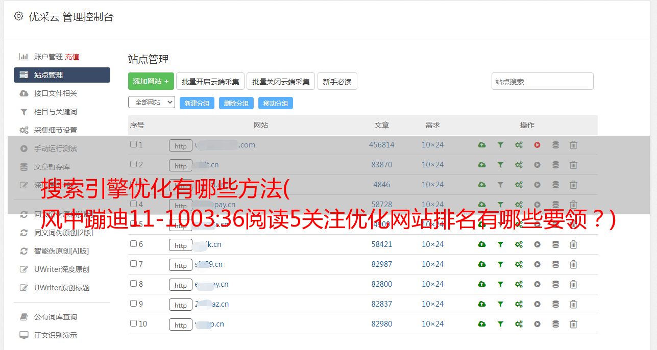Click 10×24 demand link in row 9
The width and height of the screenshot is (657, 350).
click(x=433, y=304)
